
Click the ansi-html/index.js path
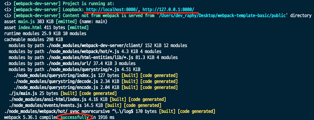coord(48,99)
